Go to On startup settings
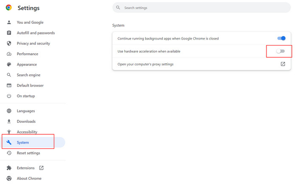The height and width of the screenshot is (187, 297). pyautogui.click(x=26, y=96)
